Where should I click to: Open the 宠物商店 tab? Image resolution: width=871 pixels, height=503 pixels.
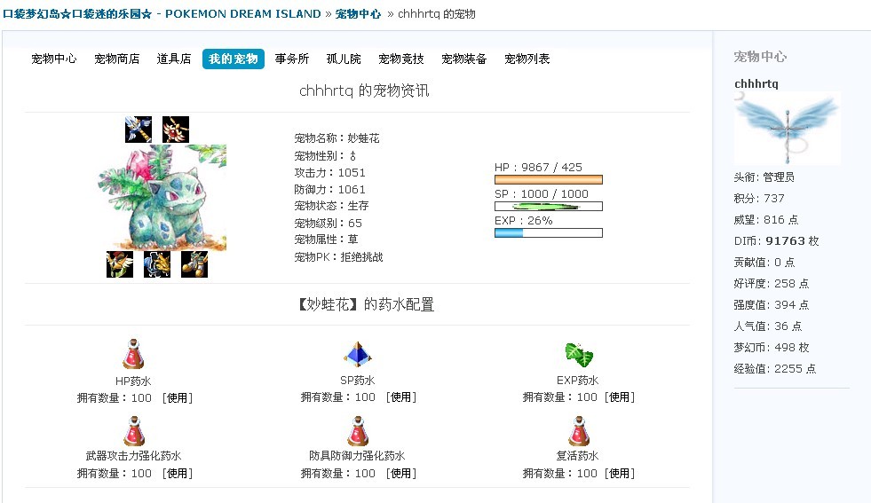click(116, 59)
